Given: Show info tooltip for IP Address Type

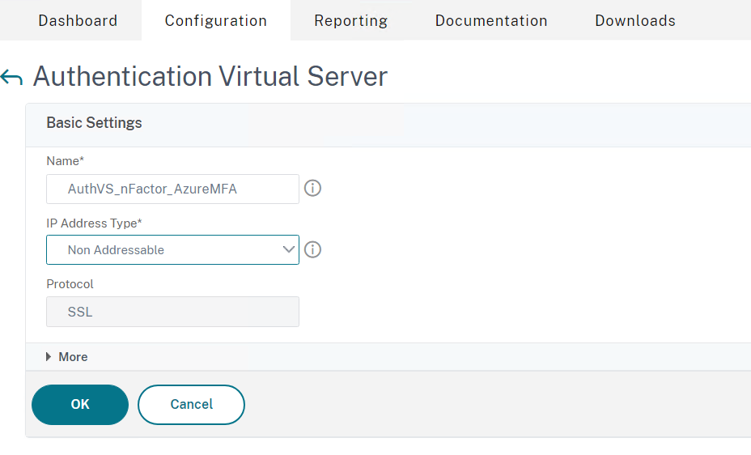Looking at the screenshot, I should (x=312, y=249).
